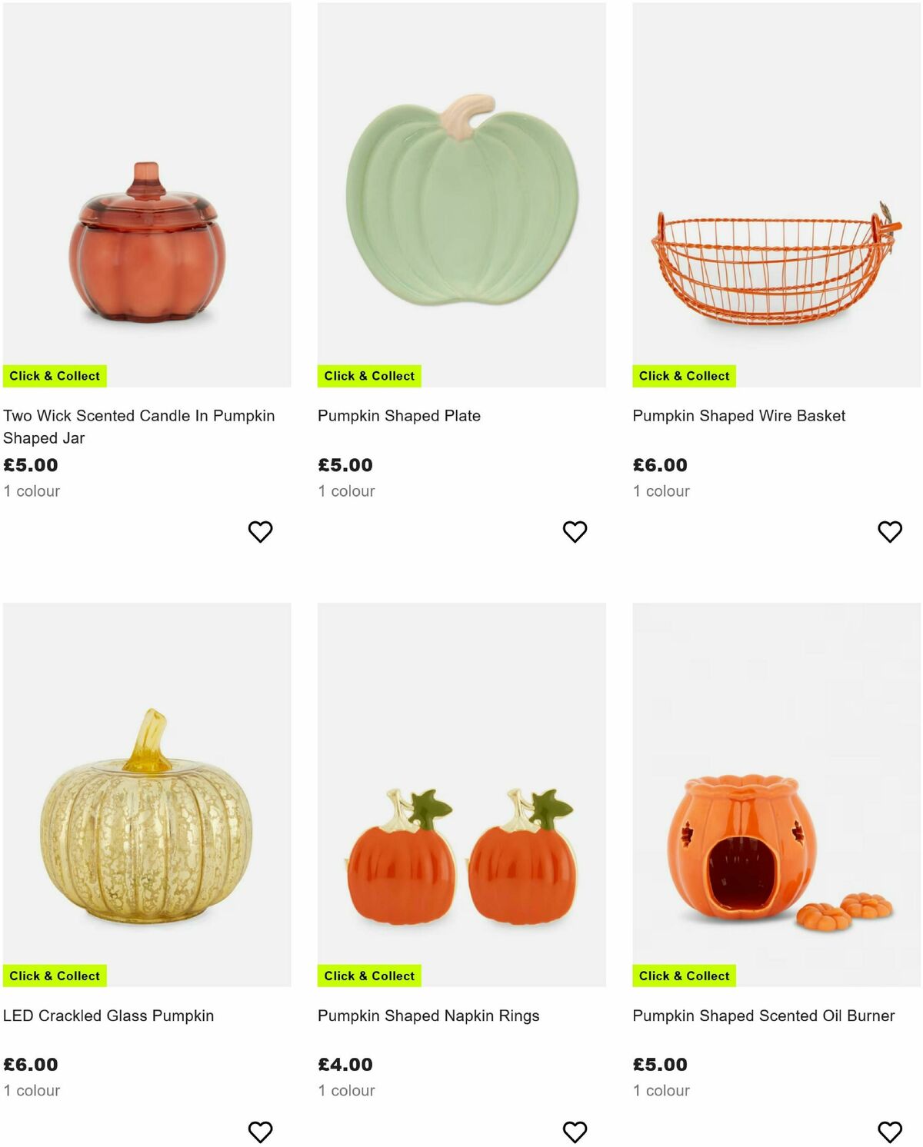Image resolution: width=923 pixels, height=1147 pixels.
Task: Click the £4.00 price of the napkin rings
Action: [345, 1064]
